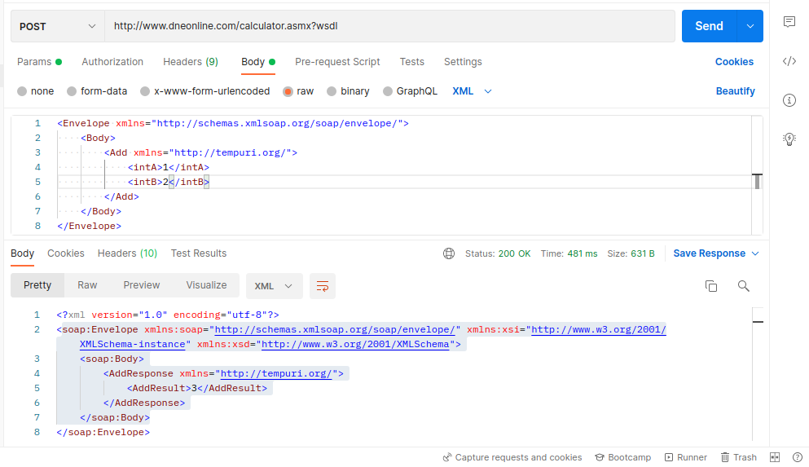Open the Tests tab
Image resolution: width=809 pixels, height=467 pixels.
[x=411, y=62]
